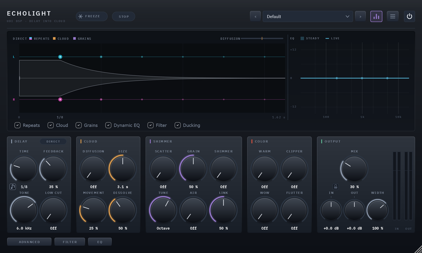Image resolution: width=422 pixels, height=253 pixels.
Task: Click the 3.1 s size value
Action: [123, 187]
